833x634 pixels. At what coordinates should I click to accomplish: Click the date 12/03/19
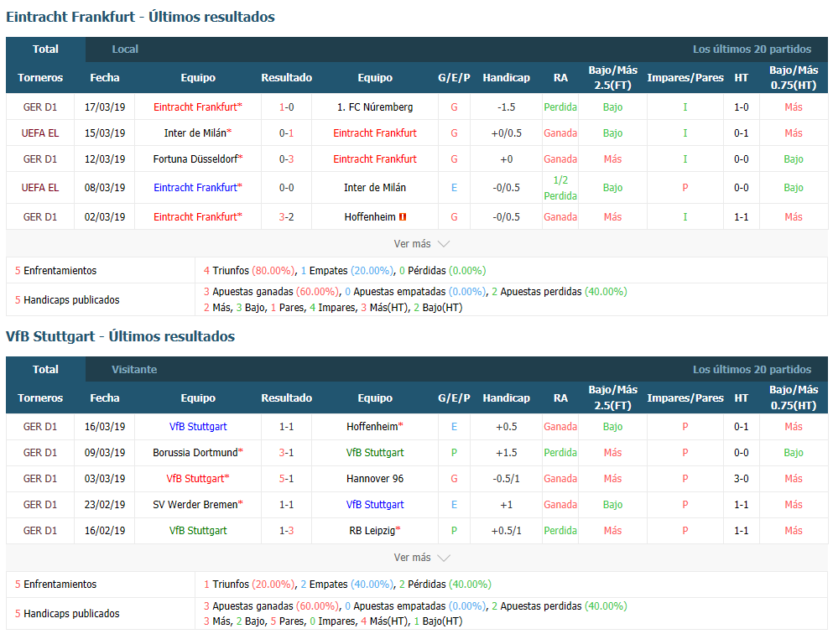coord(105,159)
